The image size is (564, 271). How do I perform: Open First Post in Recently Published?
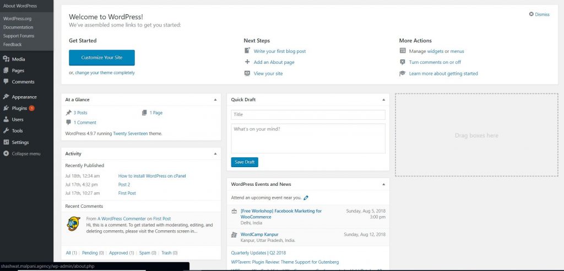click(x=127, y=193)
